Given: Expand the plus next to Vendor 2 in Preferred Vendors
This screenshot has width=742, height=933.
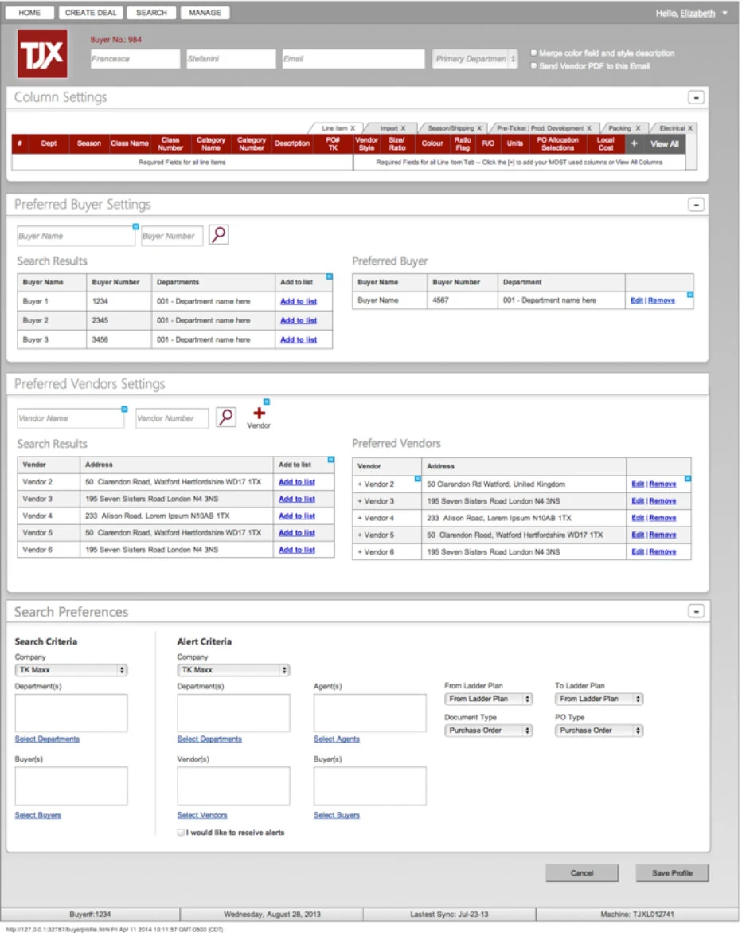Looking at the screenshot, I should point(360,484).
